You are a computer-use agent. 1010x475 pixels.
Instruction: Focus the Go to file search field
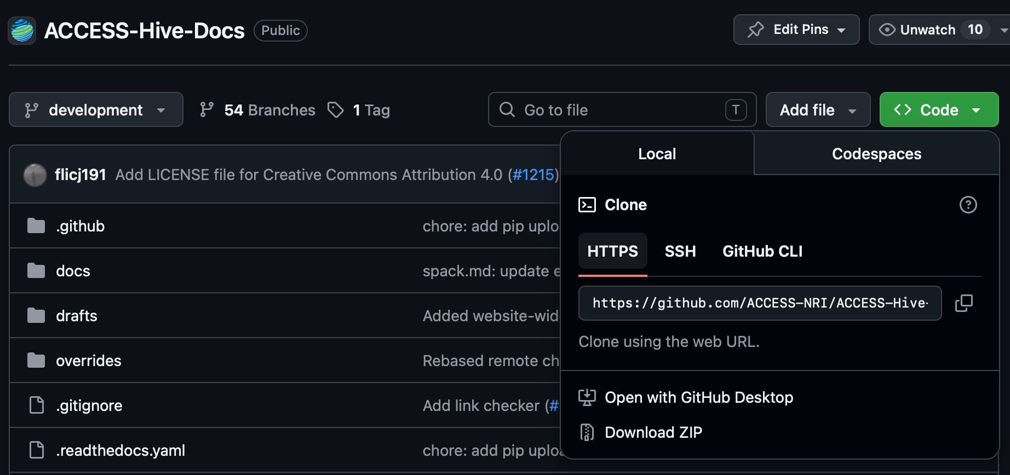(622, 109)
